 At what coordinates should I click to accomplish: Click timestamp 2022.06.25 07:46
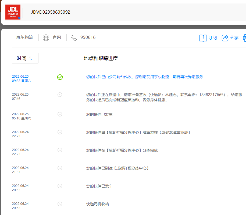20,97
